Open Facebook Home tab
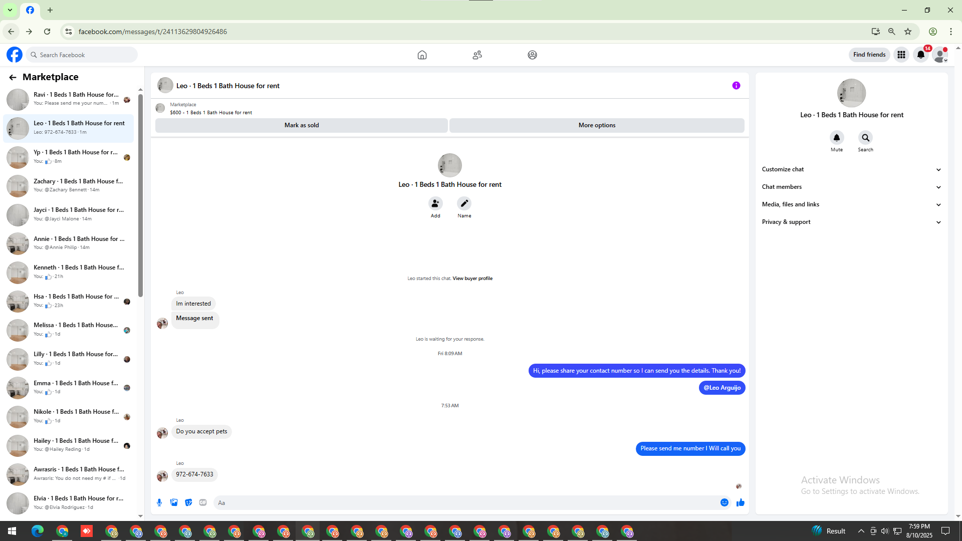Image resolution: width=962 pixels, height=541 pixels. [422, 55]
